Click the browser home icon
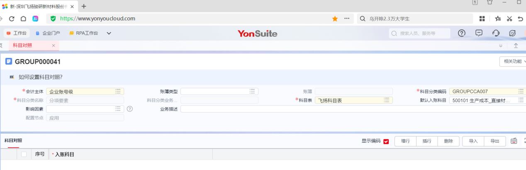This screenshot has height=170, width=526. click(23, 19)
